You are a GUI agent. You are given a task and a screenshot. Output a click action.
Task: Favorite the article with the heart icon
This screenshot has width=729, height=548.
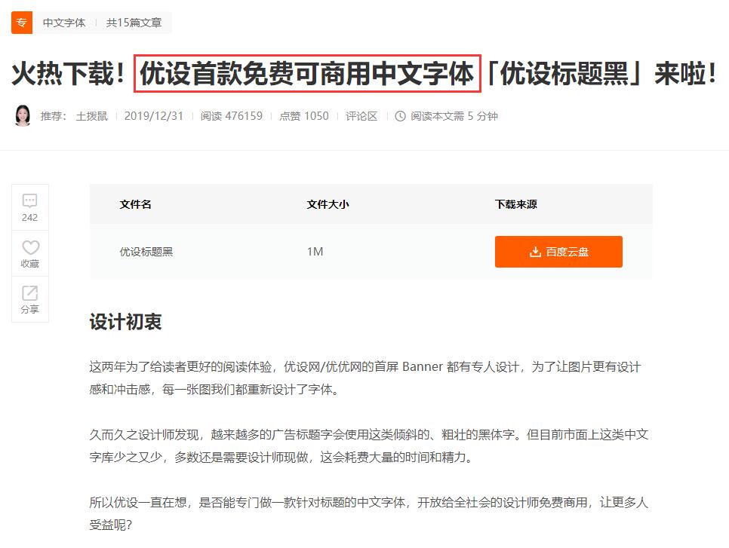(30, 247)
